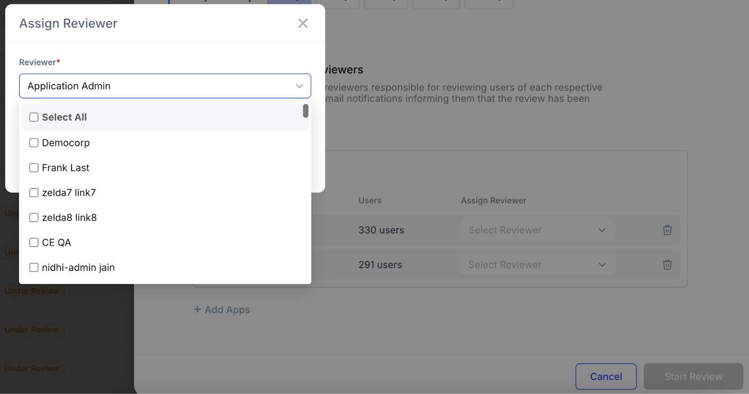Click the plus icon beside Add Apps
749x394 pixels.
click(x=197, y=309)
